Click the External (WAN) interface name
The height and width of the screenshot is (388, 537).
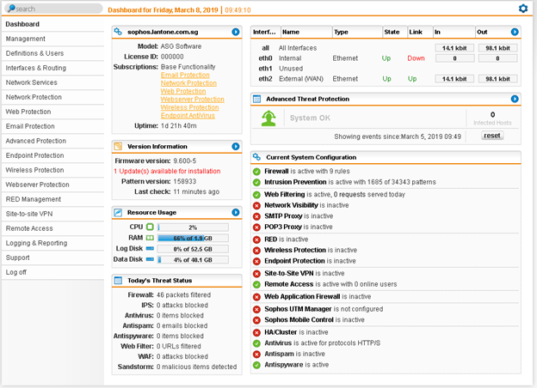click(301, 79)
